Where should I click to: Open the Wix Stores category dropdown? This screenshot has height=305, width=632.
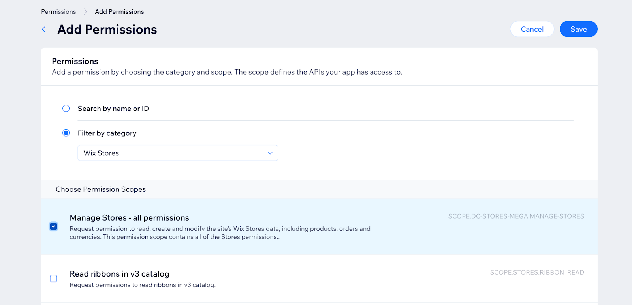[x=178, y=153]
